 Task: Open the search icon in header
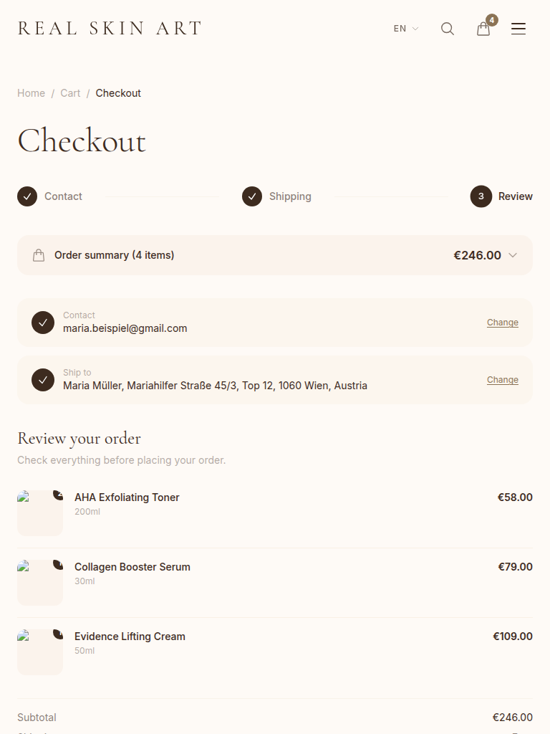pyautogui.click(x=448, y=29)
